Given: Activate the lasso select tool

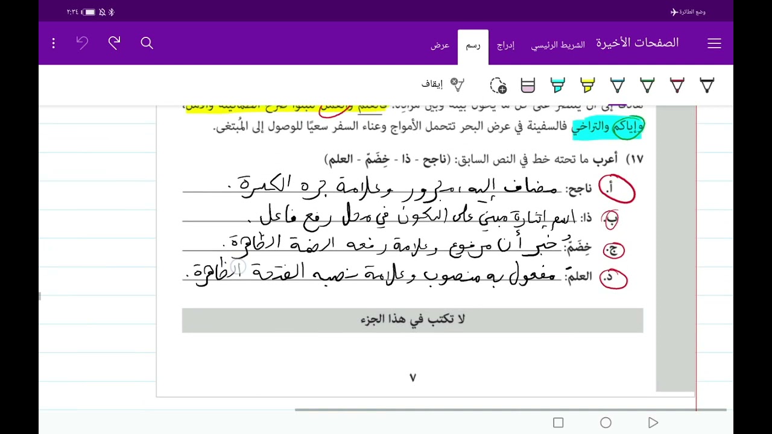Looking at the screenshot, I should [x=498, y=86].
